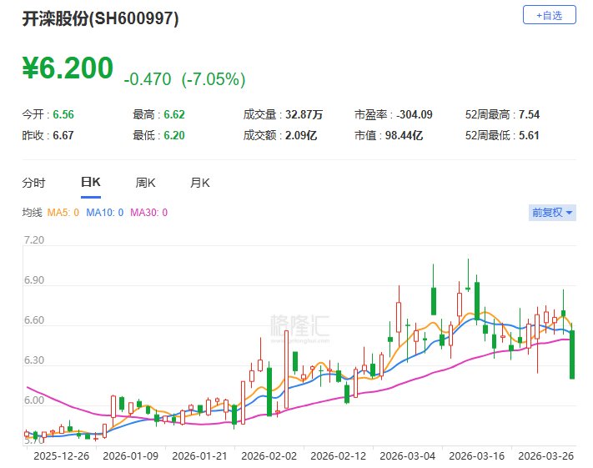The image size is (593, 468).
Task: Click 市盈率 value -304.09
Action: click(x=415, y=114)
